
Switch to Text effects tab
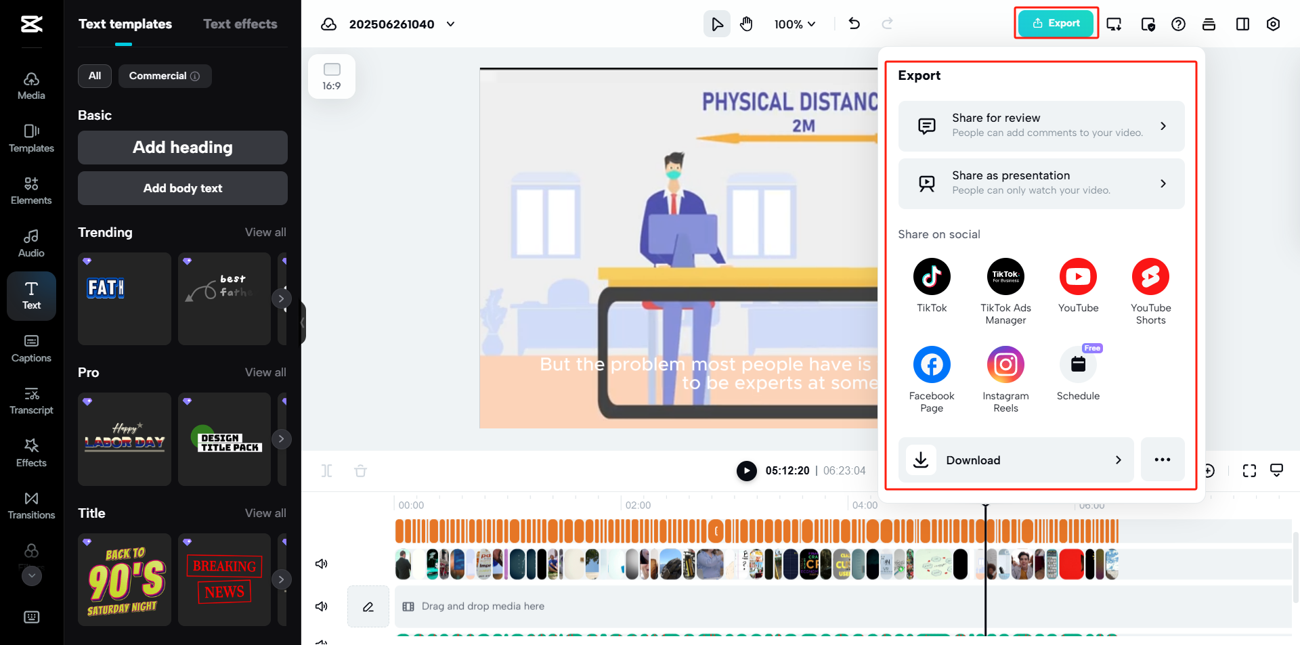pos(240,24)
